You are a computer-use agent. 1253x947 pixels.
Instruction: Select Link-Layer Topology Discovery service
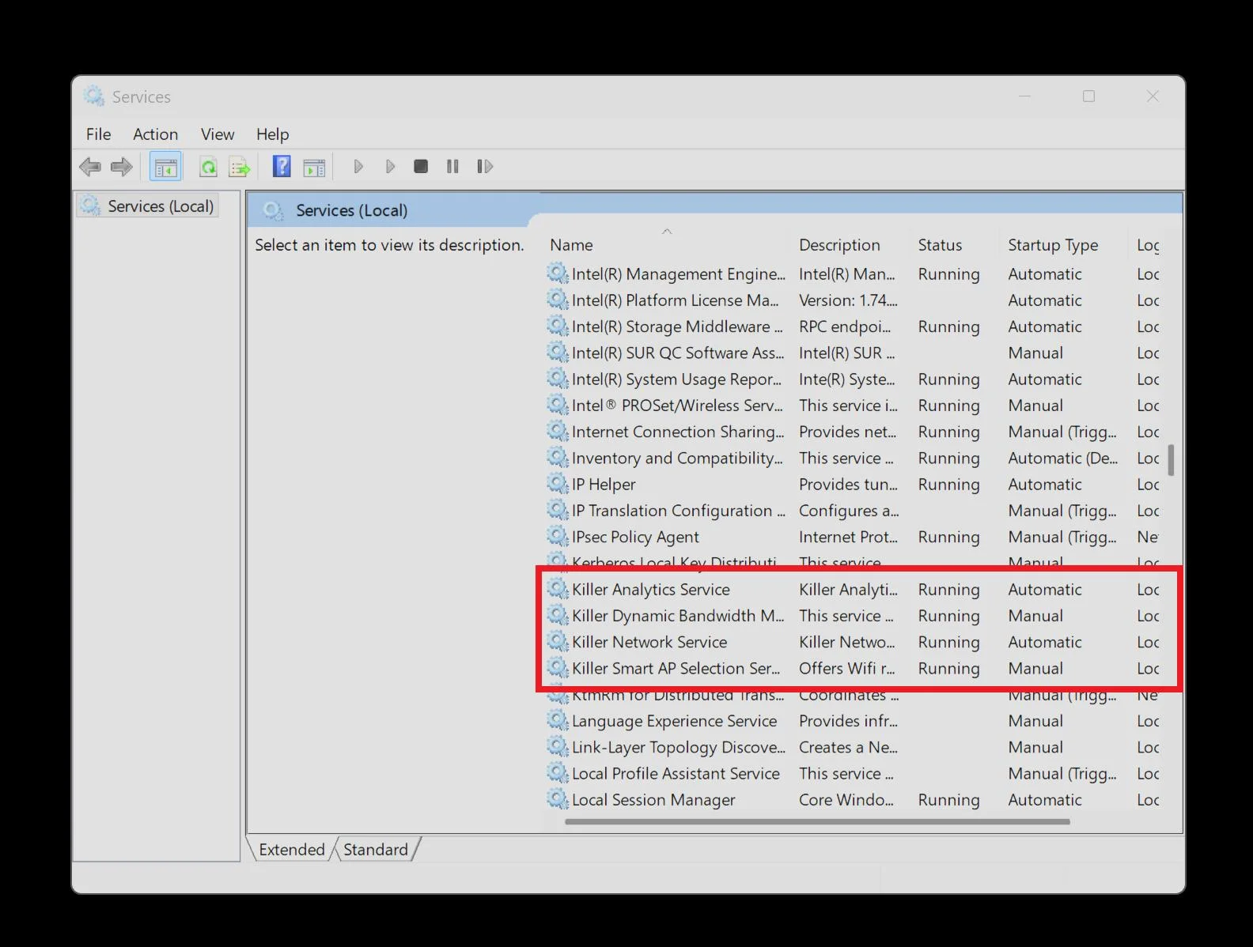click(853, 746)
